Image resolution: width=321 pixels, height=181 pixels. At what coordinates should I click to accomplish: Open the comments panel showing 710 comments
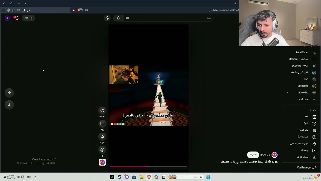point(102,124)
